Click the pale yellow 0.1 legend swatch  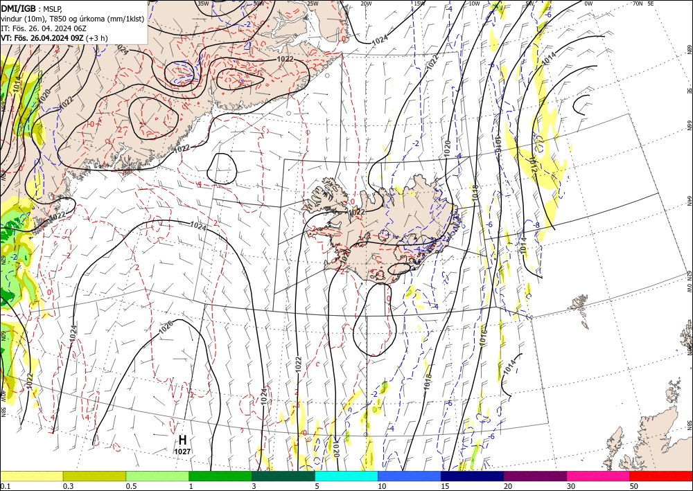click(31, 476)
